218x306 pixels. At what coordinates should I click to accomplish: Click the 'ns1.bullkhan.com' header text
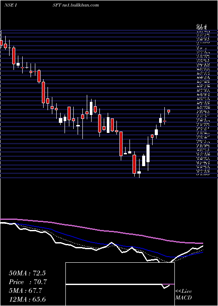pyautogui.click(x=80, y=5)
